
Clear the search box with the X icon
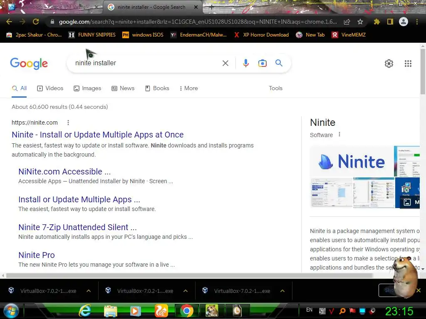click(x=225, y=63)
